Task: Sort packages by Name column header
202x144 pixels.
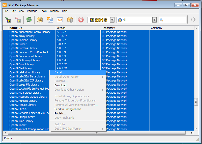Action: (14, 28)
